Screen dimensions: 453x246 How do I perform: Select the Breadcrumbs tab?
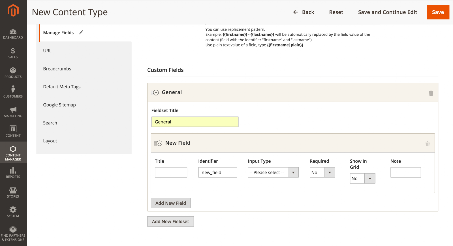point(84,69)
